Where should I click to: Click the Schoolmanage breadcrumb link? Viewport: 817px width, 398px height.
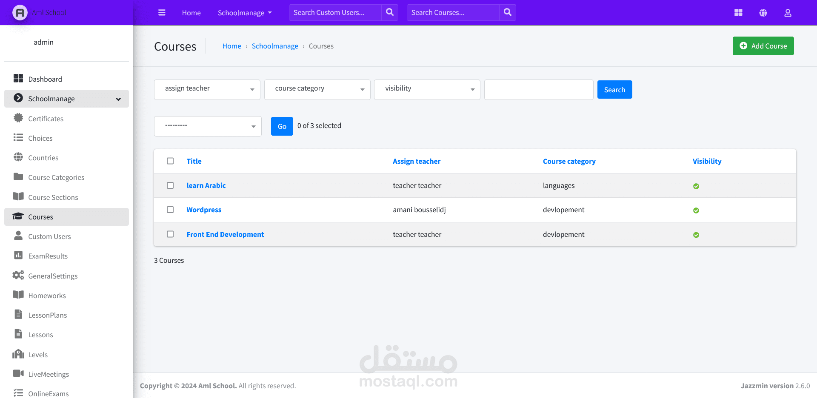275,46
